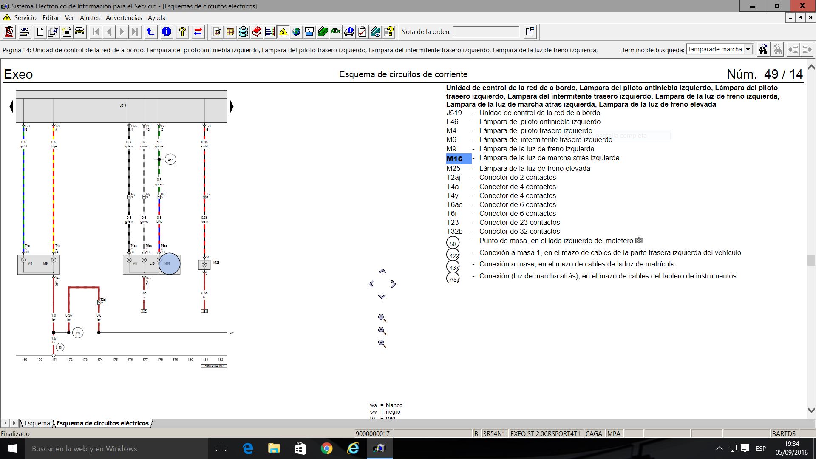816x459 pixels.
Task: Open the Ver menu
Action: click(69, 17)
